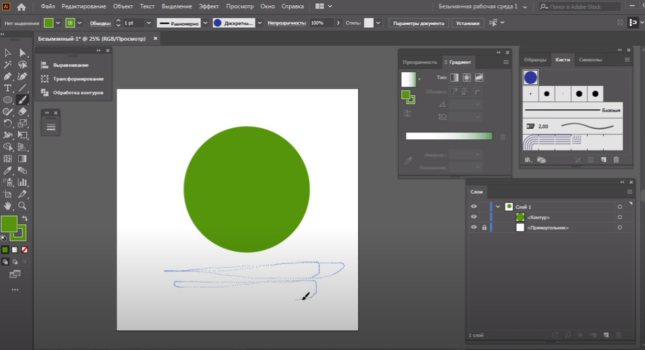Delete the selected brush with the trash icon
645x350 pixels.
point(616,160)
